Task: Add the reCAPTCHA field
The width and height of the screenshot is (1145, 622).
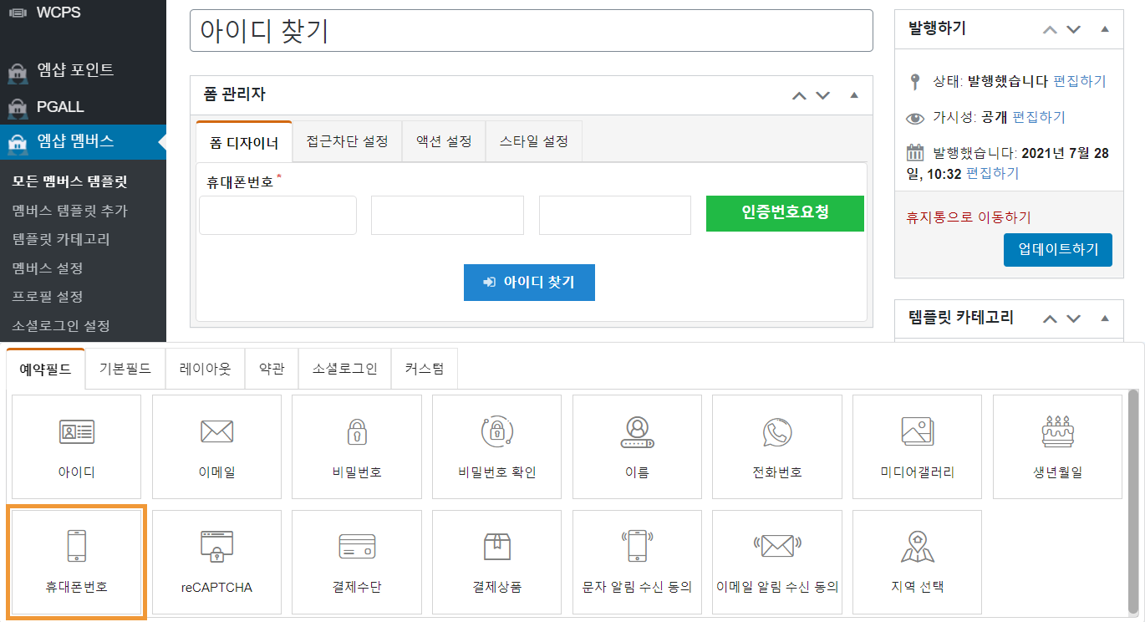Action: (216, 562)
